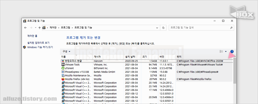
Task: Select Visual C++ icon, version 14.24.2812, 20.1MB
Action: click(x=63, y=83)
